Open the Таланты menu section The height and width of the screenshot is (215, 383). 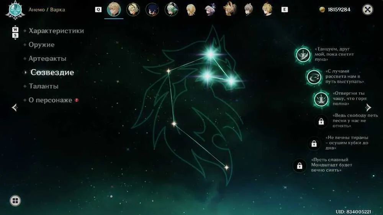(x=44, y=86)
